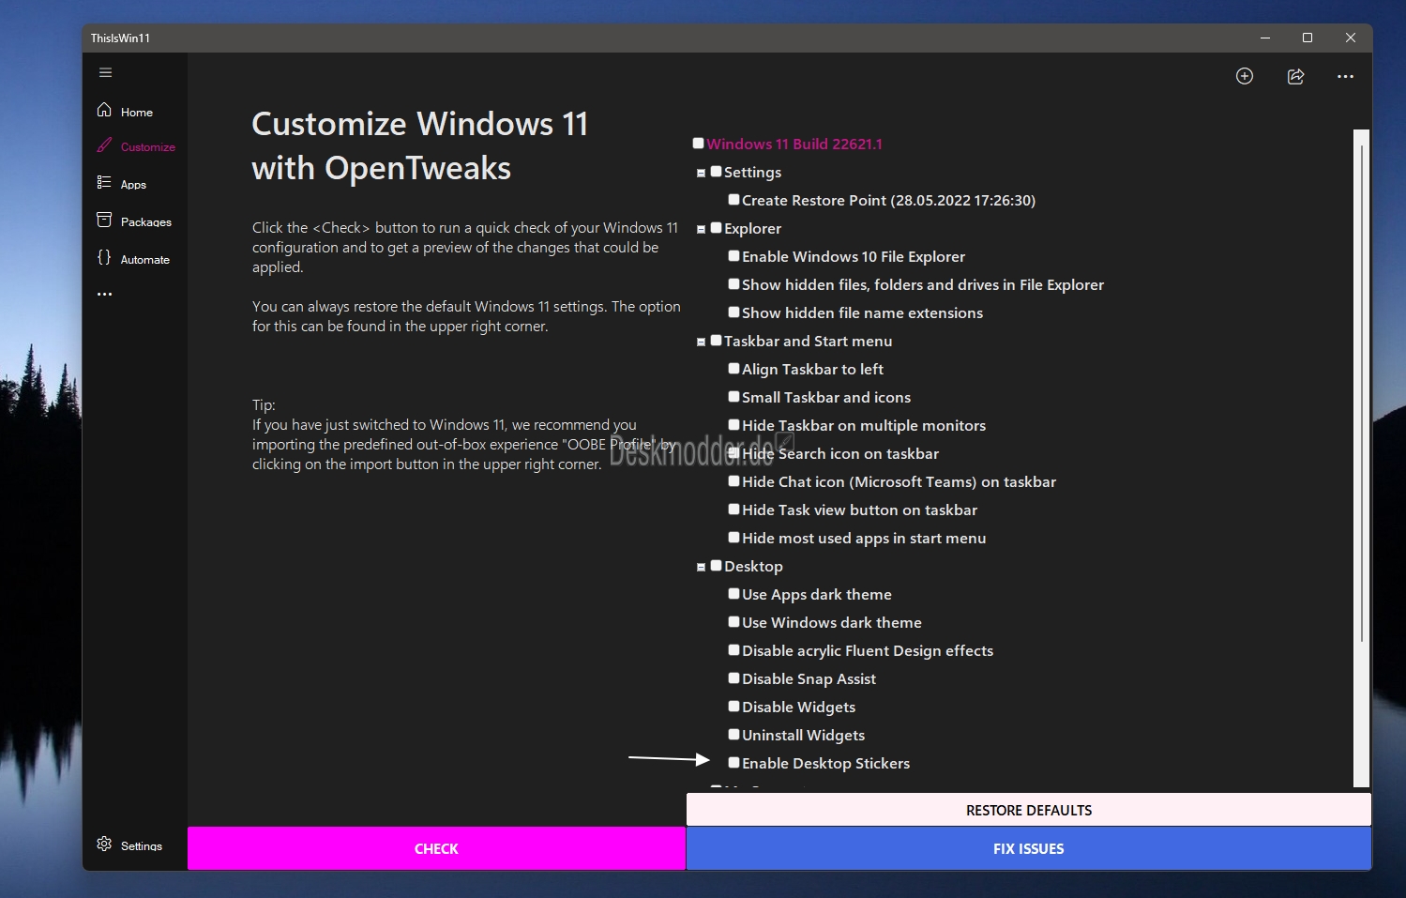The width and height of the screenshot is (1406, 898).
Task: Check Hide Taskbar on multiple monitors
Action: 733,424
